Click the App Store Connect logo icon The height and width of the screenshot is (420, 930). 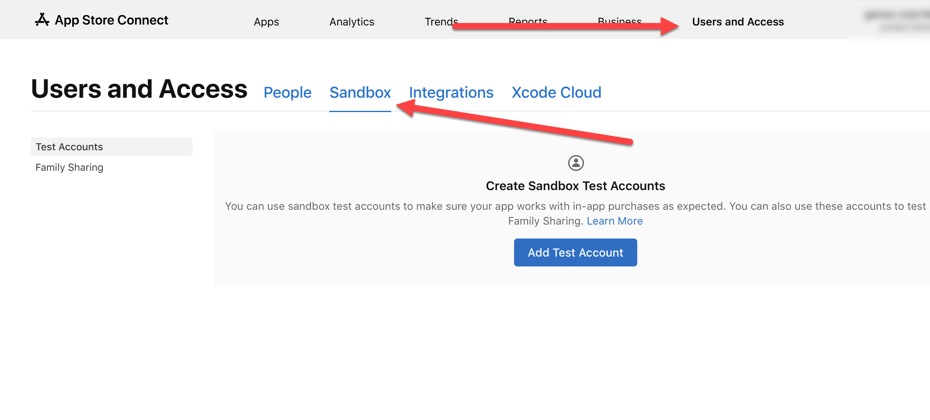pyautogui.click(x=42, y=20)
